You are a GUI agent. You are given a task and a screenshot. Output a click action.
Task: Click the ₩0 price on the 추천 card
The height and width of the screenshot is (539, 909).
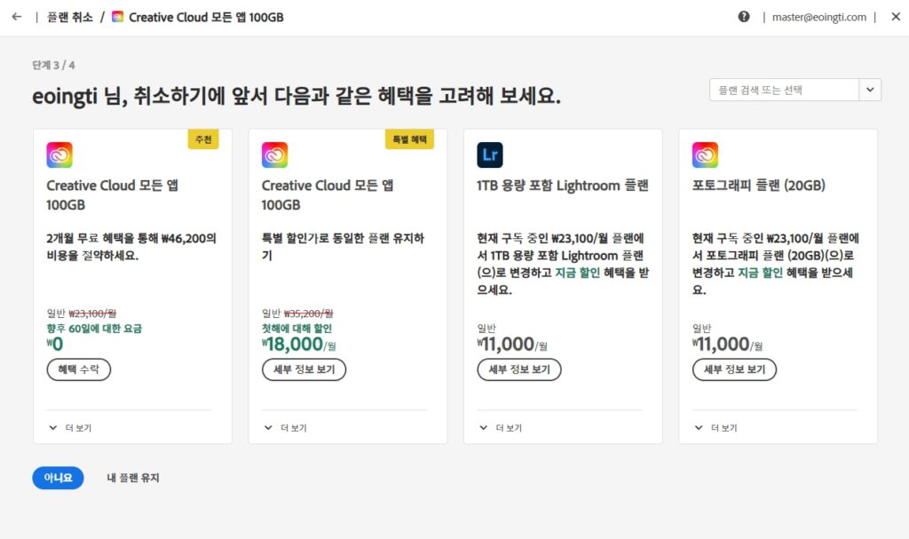[55, 344]
